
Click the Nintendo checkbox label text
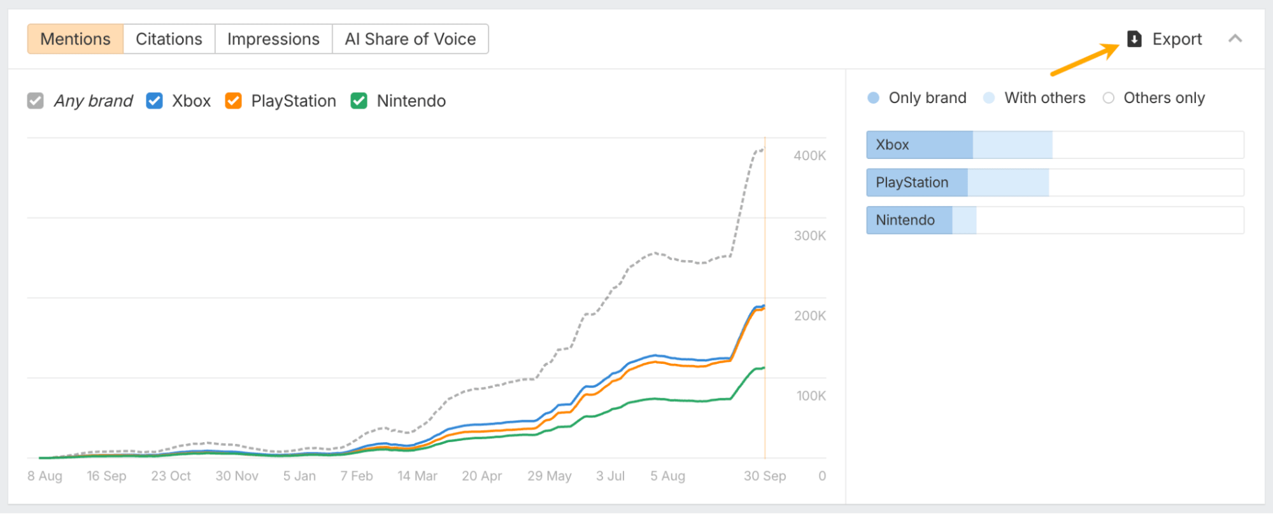pyautogui.click(x=411, y=101)
